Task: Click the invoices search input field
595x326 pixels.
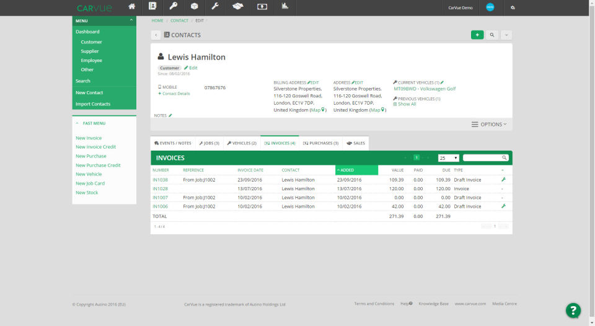Action: coord(483,158)
